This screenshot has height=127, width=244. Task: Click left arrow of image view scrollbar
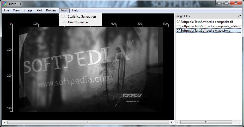(4, 122)
